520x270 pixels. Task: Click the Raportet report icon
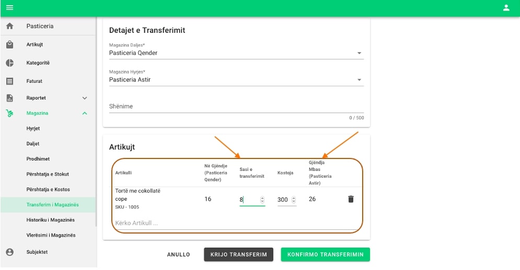9,98
